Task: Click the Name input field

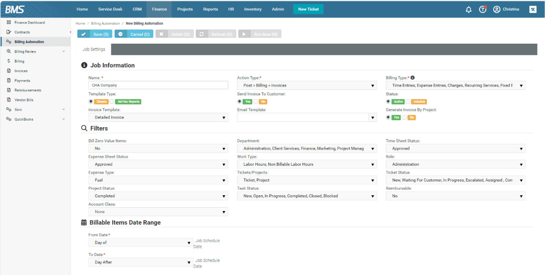Action: tap(158, 85)
